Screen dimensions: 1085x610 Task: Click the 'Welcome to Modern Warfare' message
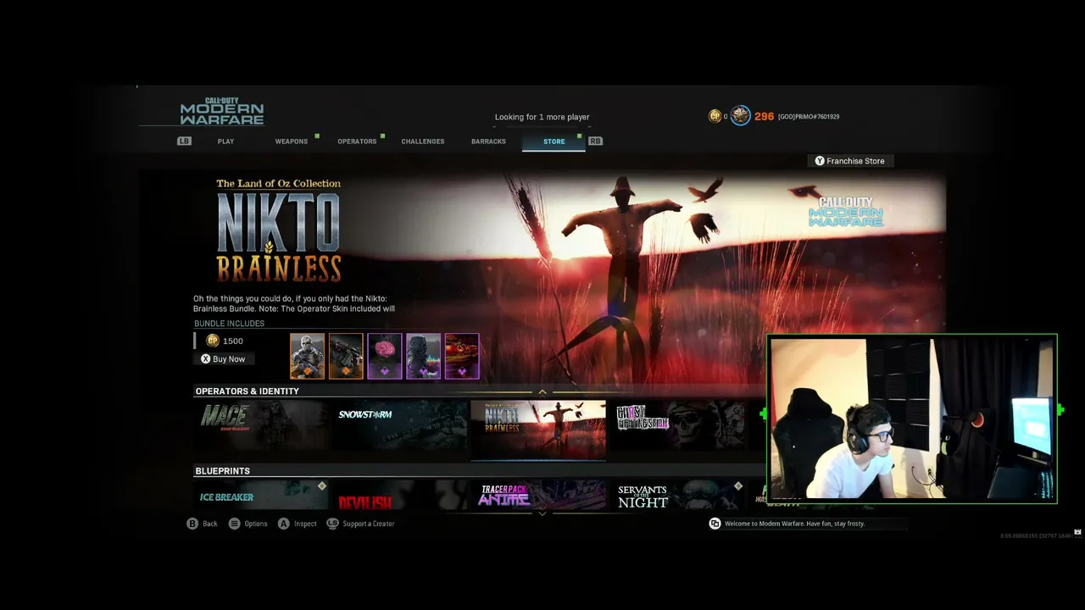pyautogui.click(x=795, y=524)
